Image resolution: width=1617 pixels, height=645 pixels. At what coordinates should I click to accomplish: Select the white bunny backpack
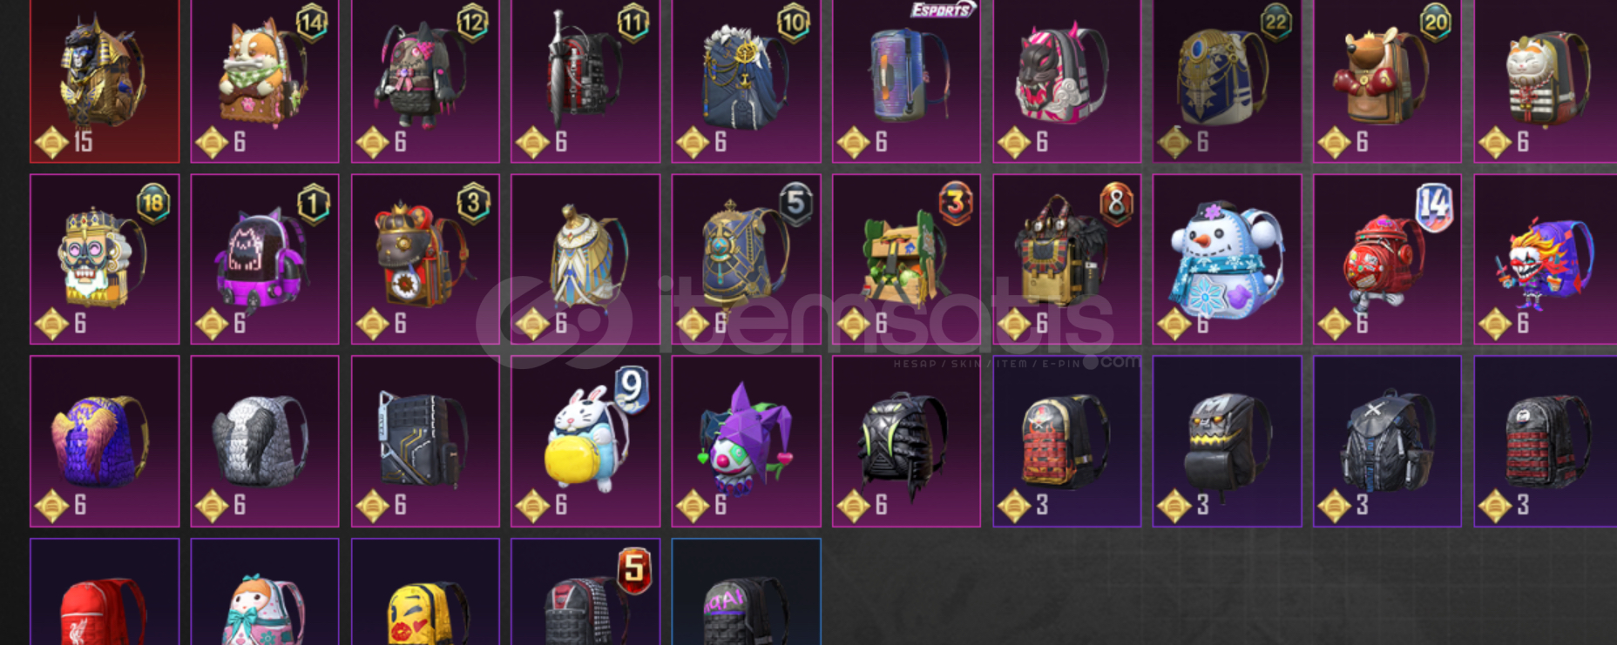click(585, 441)
